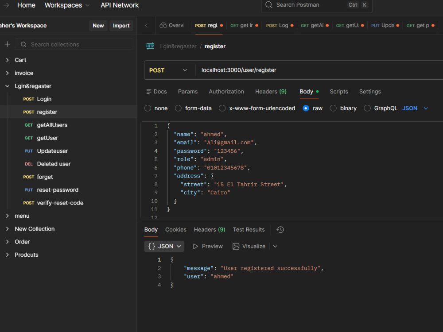The width and height of the screenshot is (443, 332).
Task: Click the HTTP request type icon
Action: click(x=150, y=46)
